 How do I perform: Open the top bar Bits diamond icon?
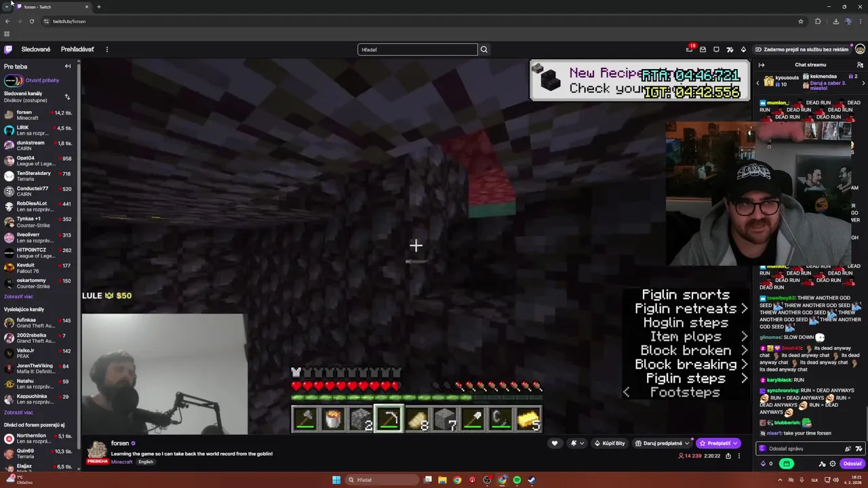[743, 49]
